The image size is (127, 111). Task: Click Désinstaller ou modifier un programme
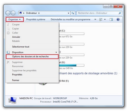[x=70, y=19]
